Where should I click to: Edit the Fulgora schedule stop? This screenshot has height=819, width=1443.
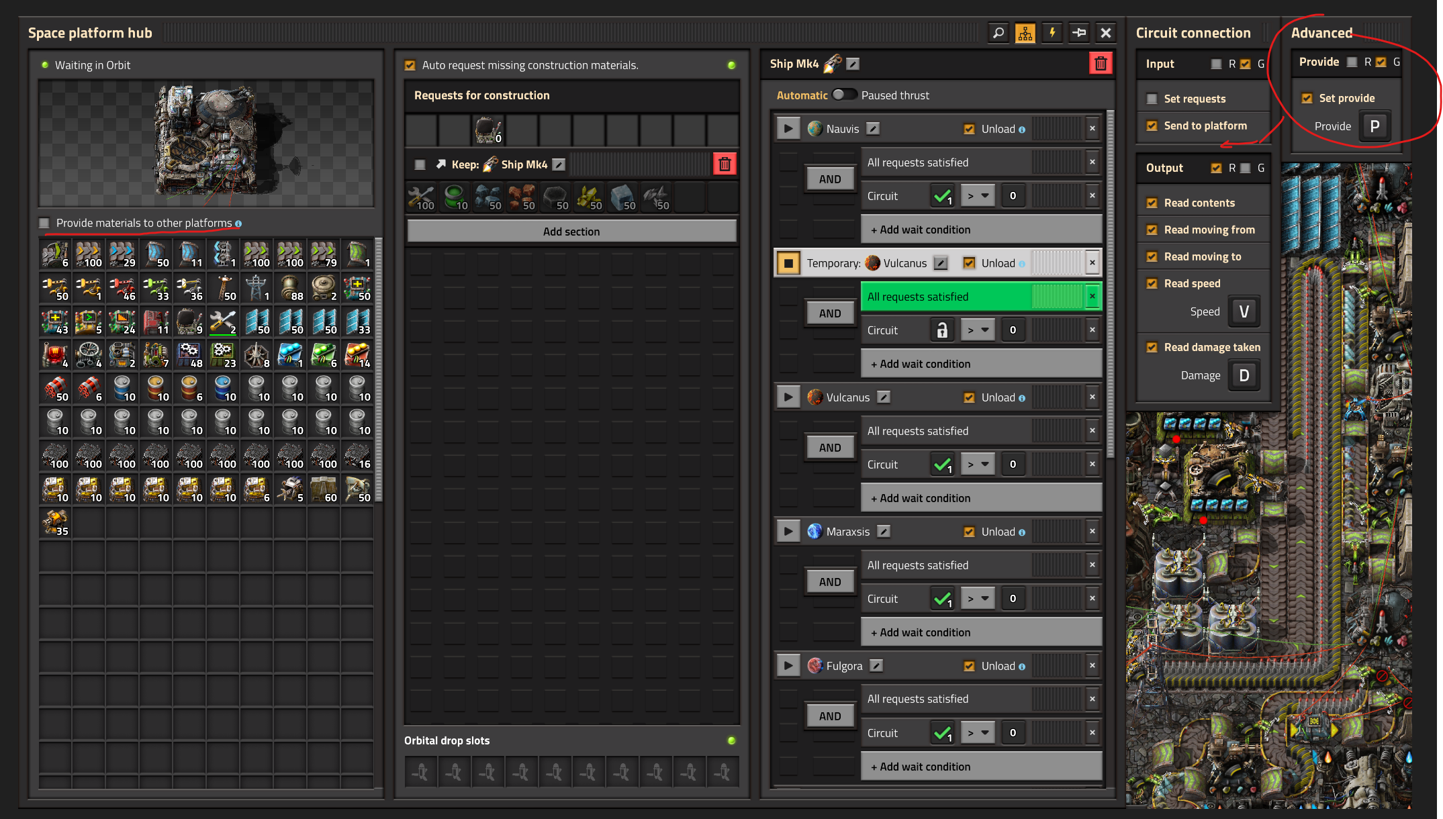tap(876, 665)
